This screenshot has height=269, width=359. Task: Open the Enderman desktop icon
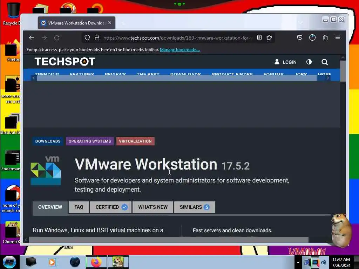[11, 160]
